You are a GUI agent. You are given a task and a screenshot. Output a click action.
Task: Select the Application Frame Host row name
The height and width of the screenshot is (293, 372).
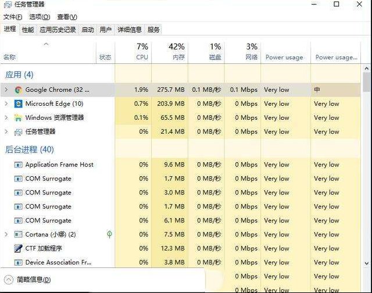click(x=59, y=165)
